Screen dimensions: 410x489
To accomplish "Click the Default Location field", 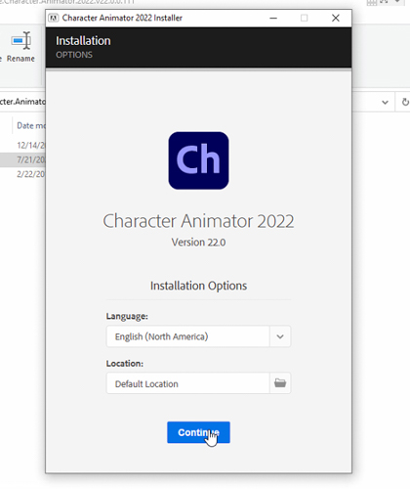I will click(187, 383).
